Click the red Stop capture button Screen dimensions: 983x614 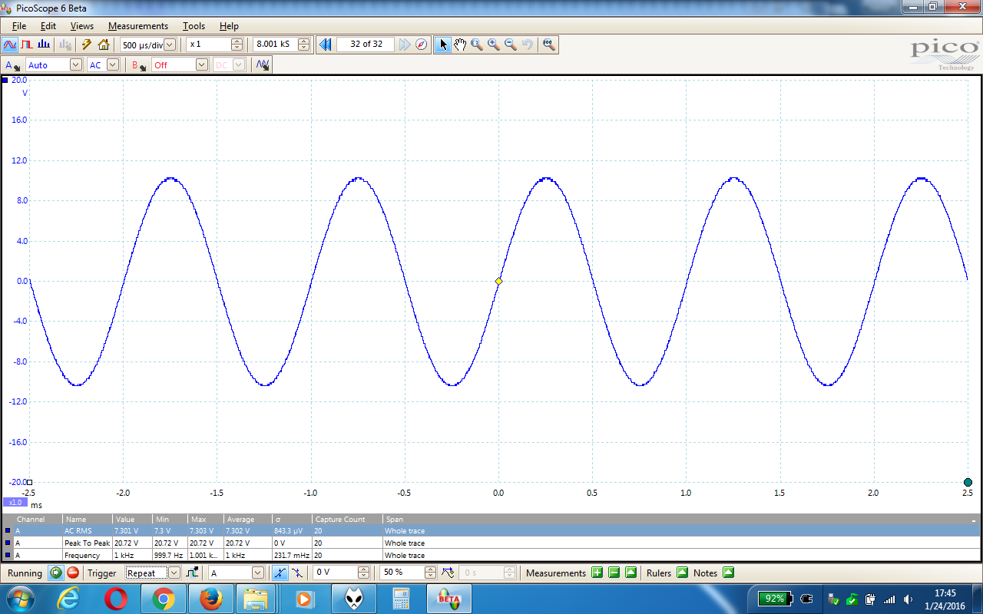pyautogui.click(x=73, y=573)
